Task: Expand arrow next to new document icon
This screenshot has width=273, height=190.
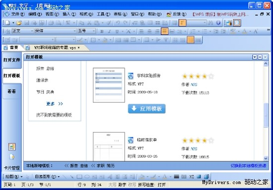Action: [13, 23]
